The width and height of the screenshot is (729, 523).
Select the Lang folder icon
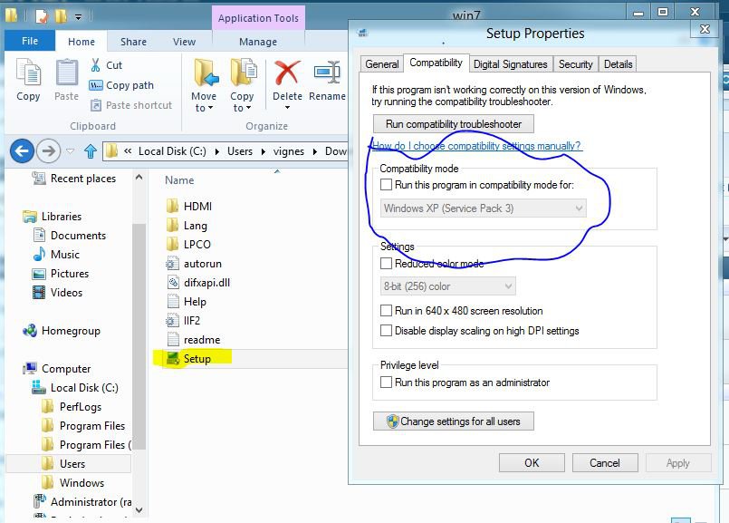coord(172,225)
